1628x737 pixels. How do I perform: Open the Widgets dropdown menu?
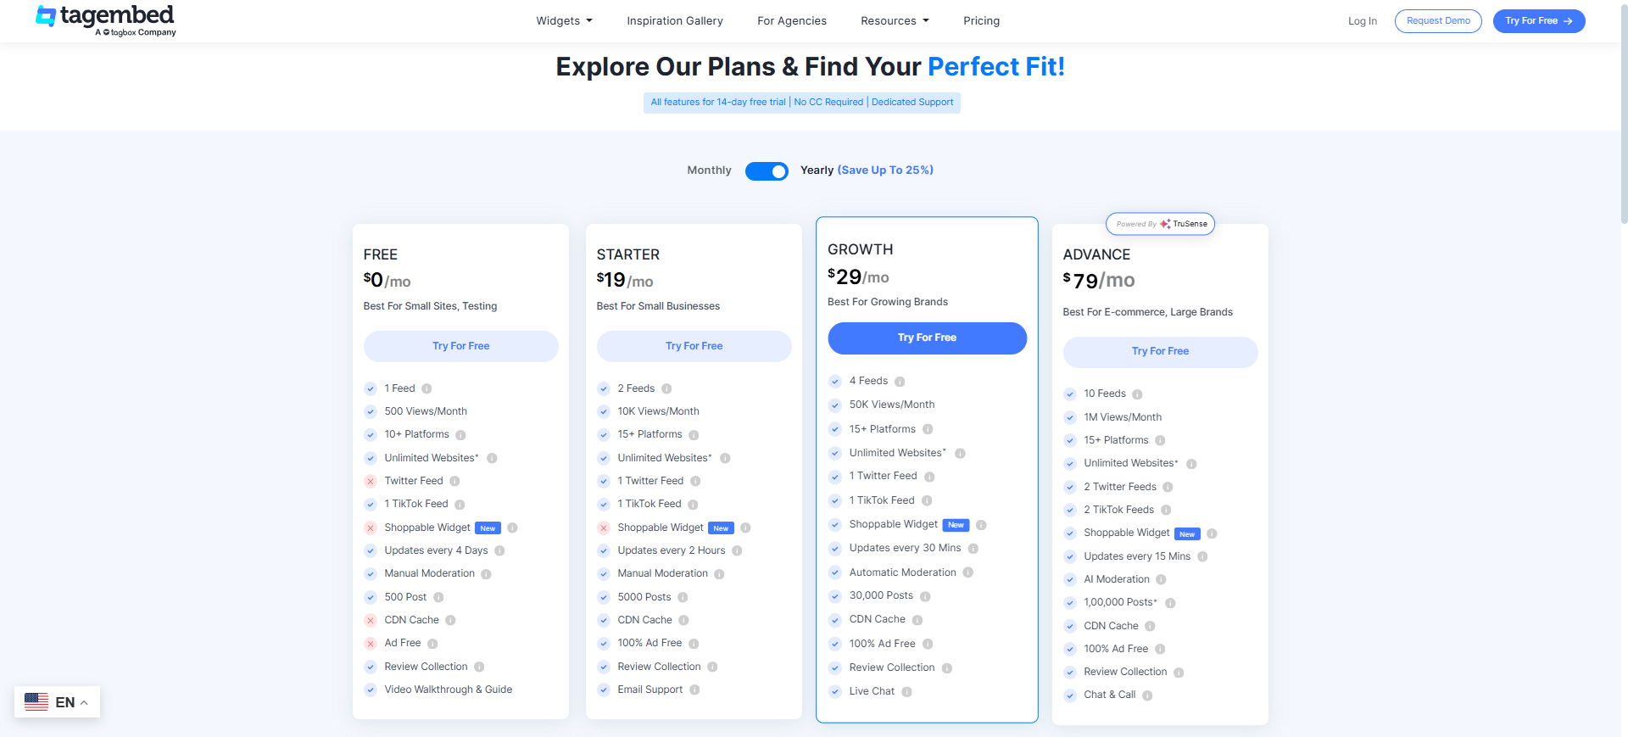pos(564,20)
